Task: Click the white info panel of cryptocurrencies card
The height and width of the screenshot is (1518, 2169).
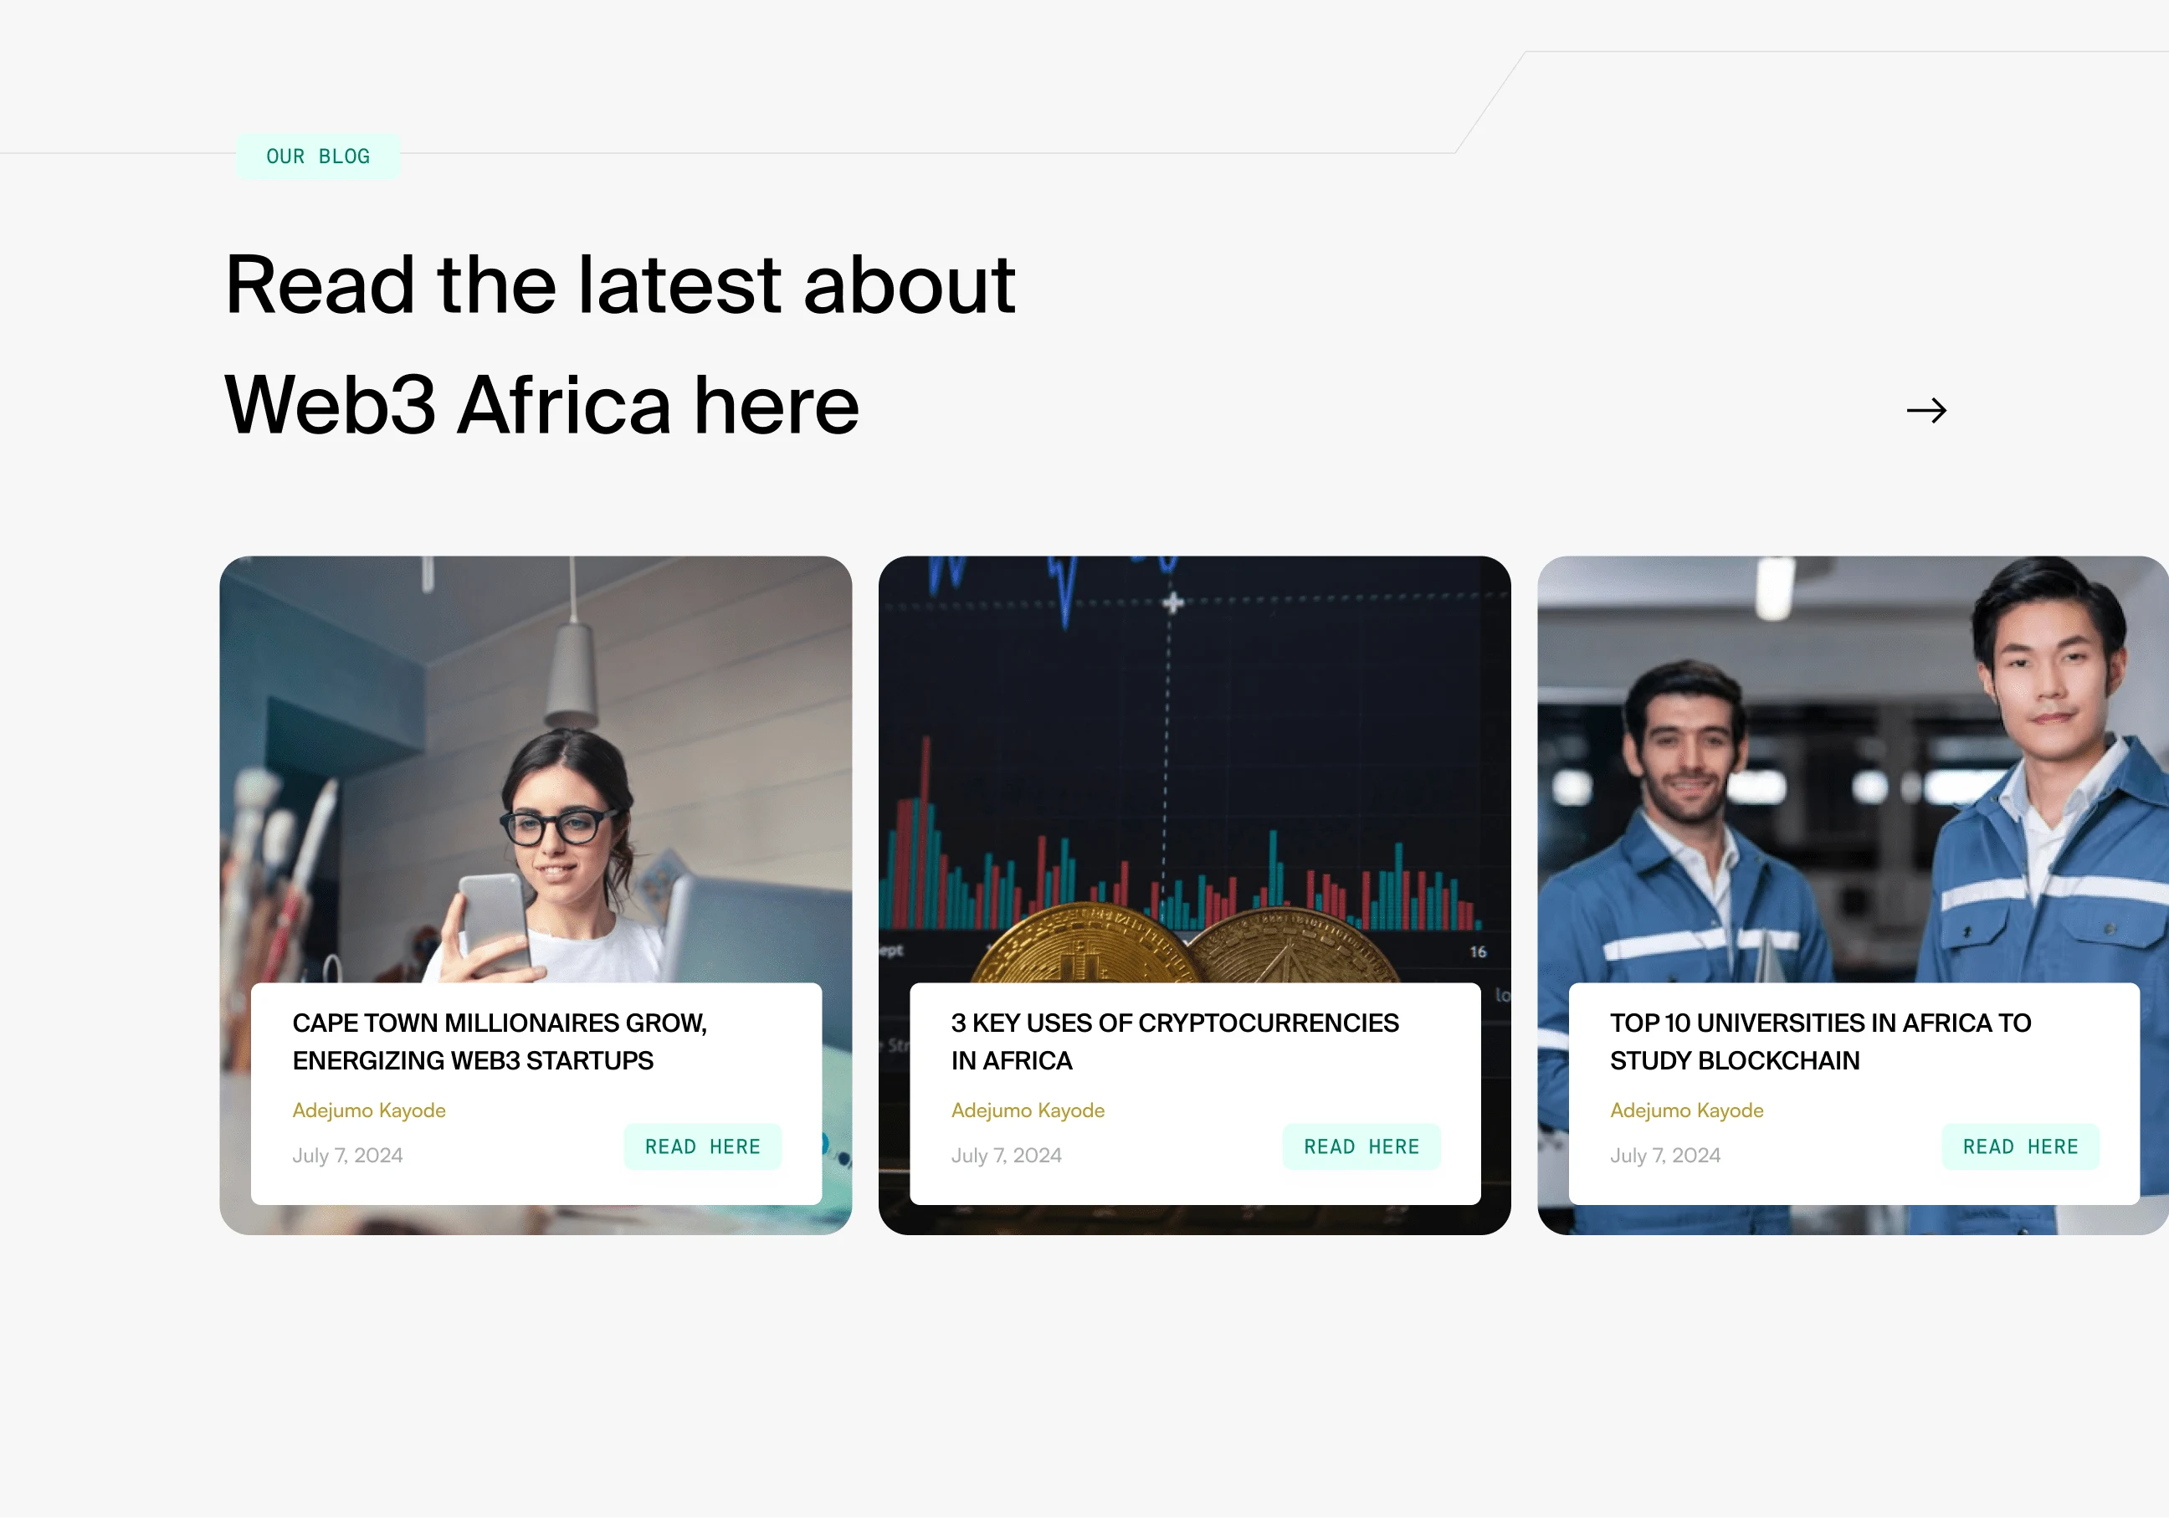Action: click(1194, 1094)
